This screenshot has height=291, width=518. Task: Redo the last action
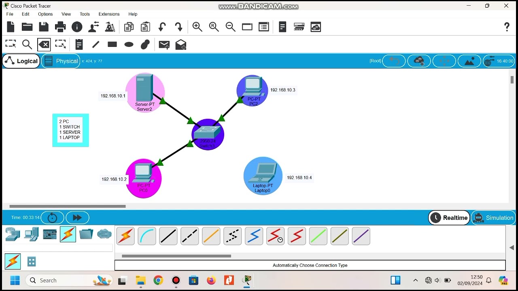(x=178, y=27)
